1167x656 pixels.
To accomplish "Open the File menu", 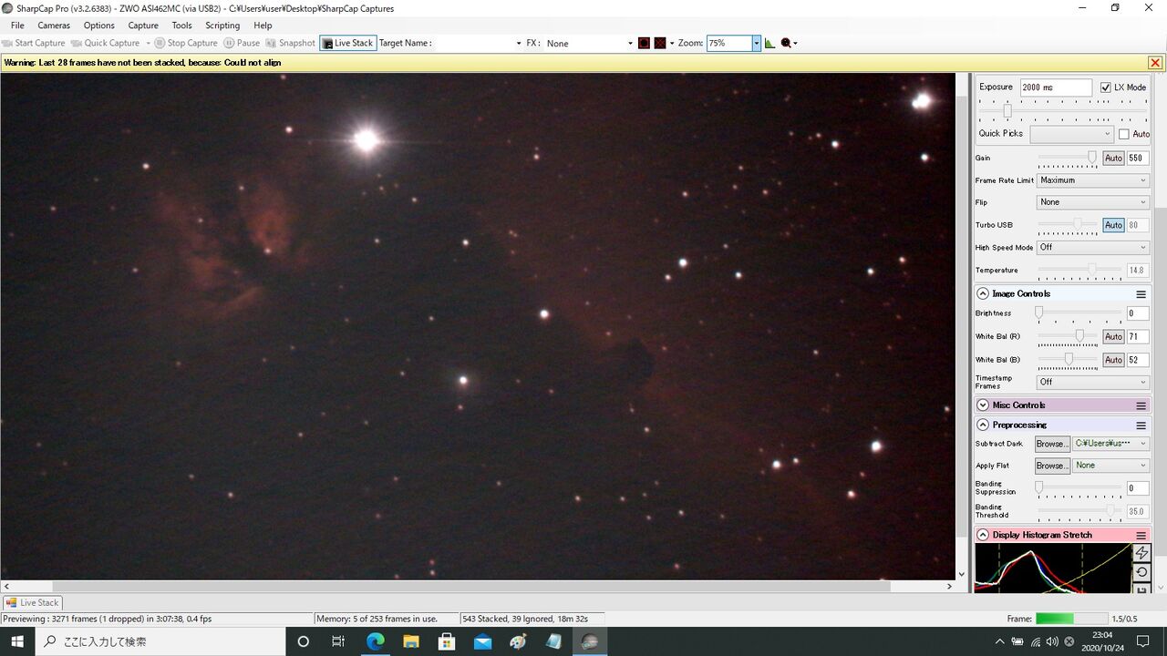I will click(17, 26).
